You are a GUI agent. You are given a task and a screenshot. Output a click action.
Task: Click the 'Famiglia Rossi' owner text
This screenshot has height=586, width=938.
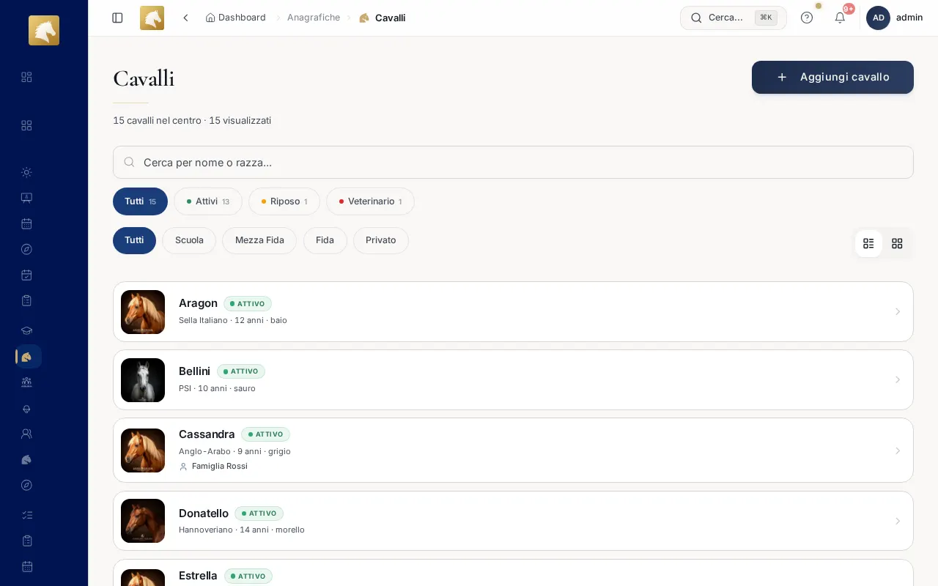pyautogui.click(x=220, y=466)
